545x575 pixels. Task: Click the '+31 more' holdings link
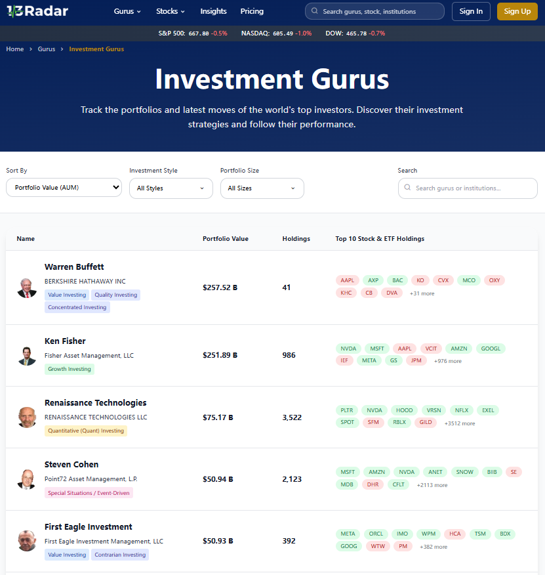pyautogui.click(x=422, y=293)
